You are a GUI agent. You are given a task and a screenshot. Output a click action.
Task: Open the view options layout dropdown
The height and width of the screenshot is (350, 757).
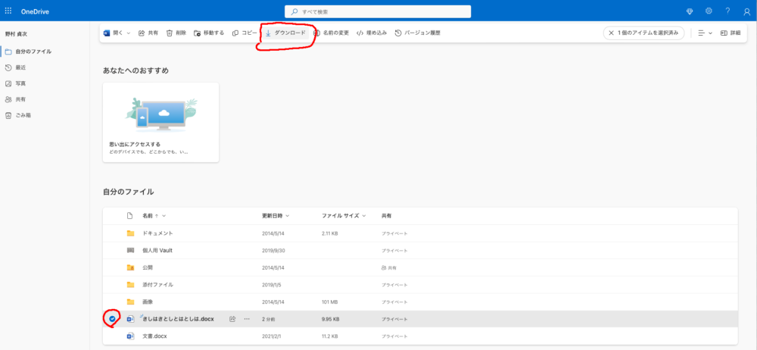(705, 33)
